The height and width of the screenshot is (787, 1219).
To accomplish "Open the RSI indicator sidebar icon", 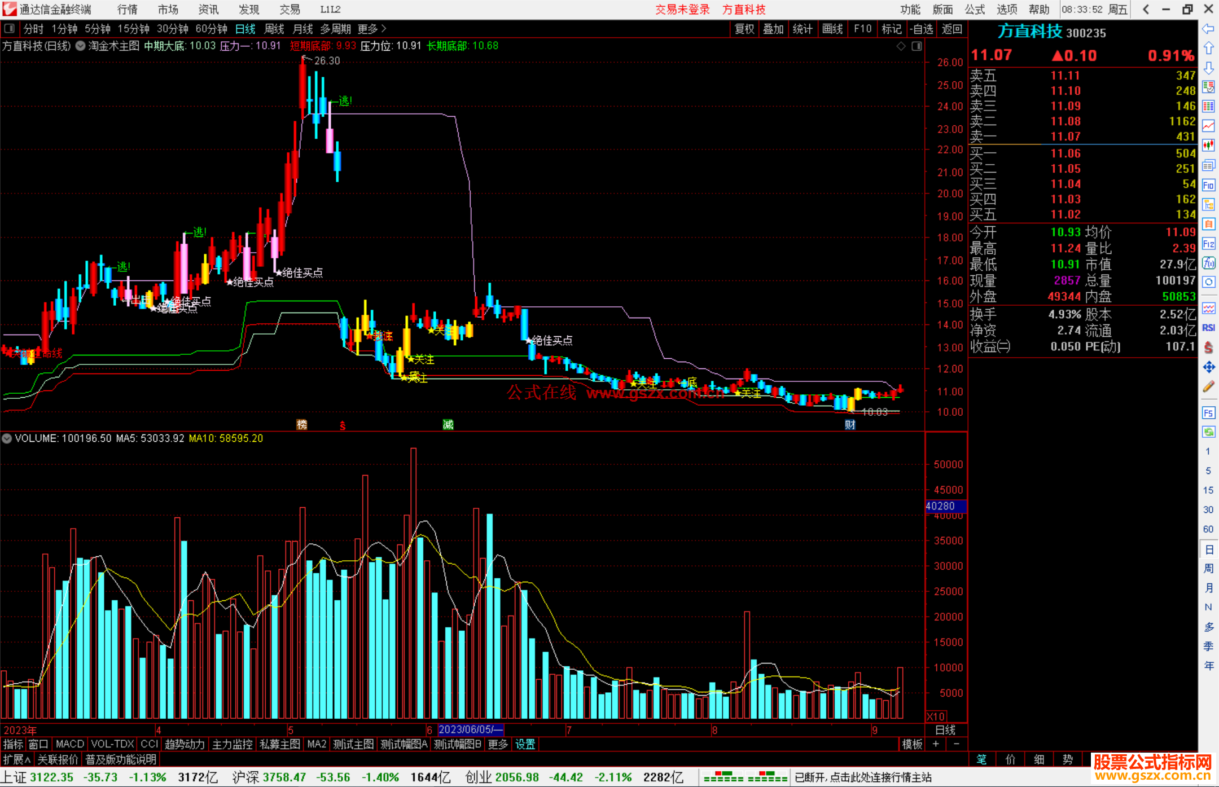I will pos(1208,328).
